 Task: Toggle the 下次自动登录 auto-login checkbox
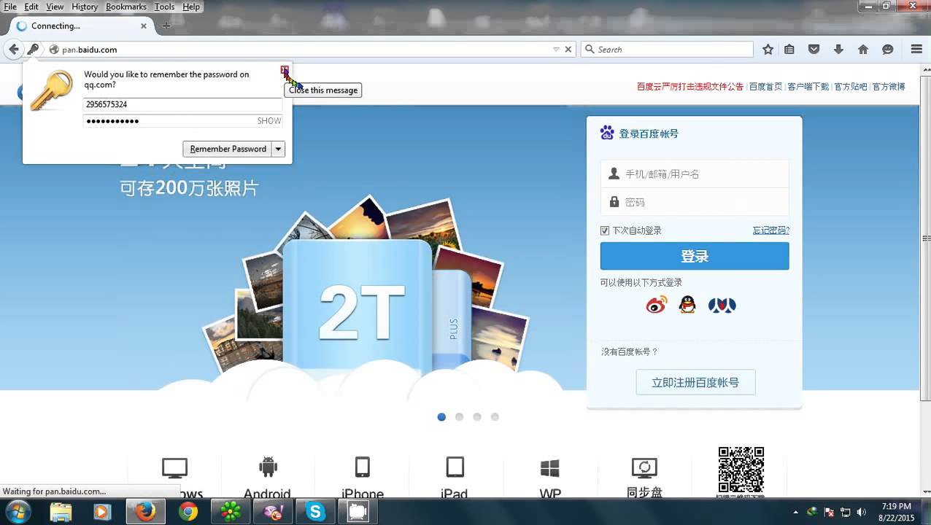[605, 230]
